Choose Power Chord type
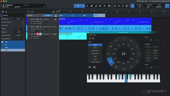The height and width of the screenshot is (96, 170). (95, 62)
